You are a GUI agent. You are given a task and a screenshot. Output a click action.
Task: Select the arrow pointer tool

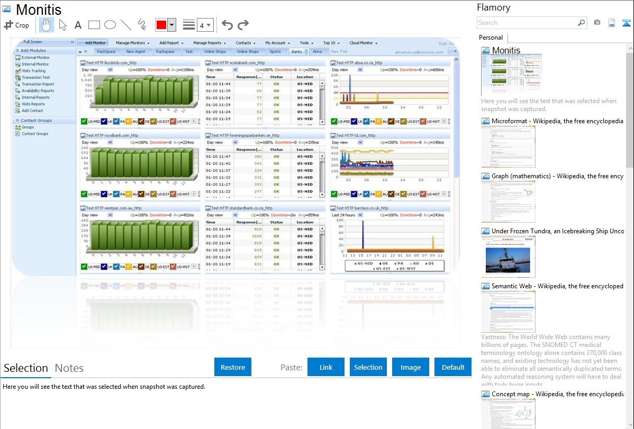(62, 25)
